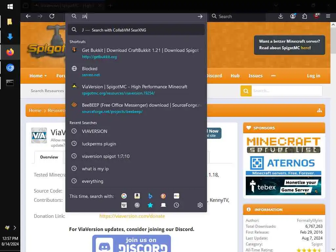Screen dimensions: 336x252
Task: Open the Chromium taskbar icon
Action: click(10, 68)
